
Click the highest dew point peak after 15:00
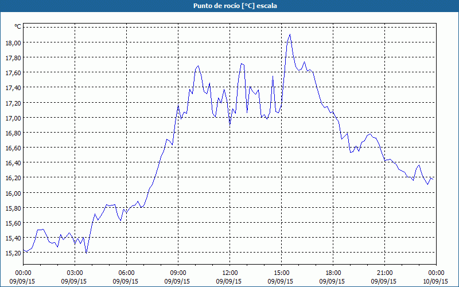click(290, 34)
